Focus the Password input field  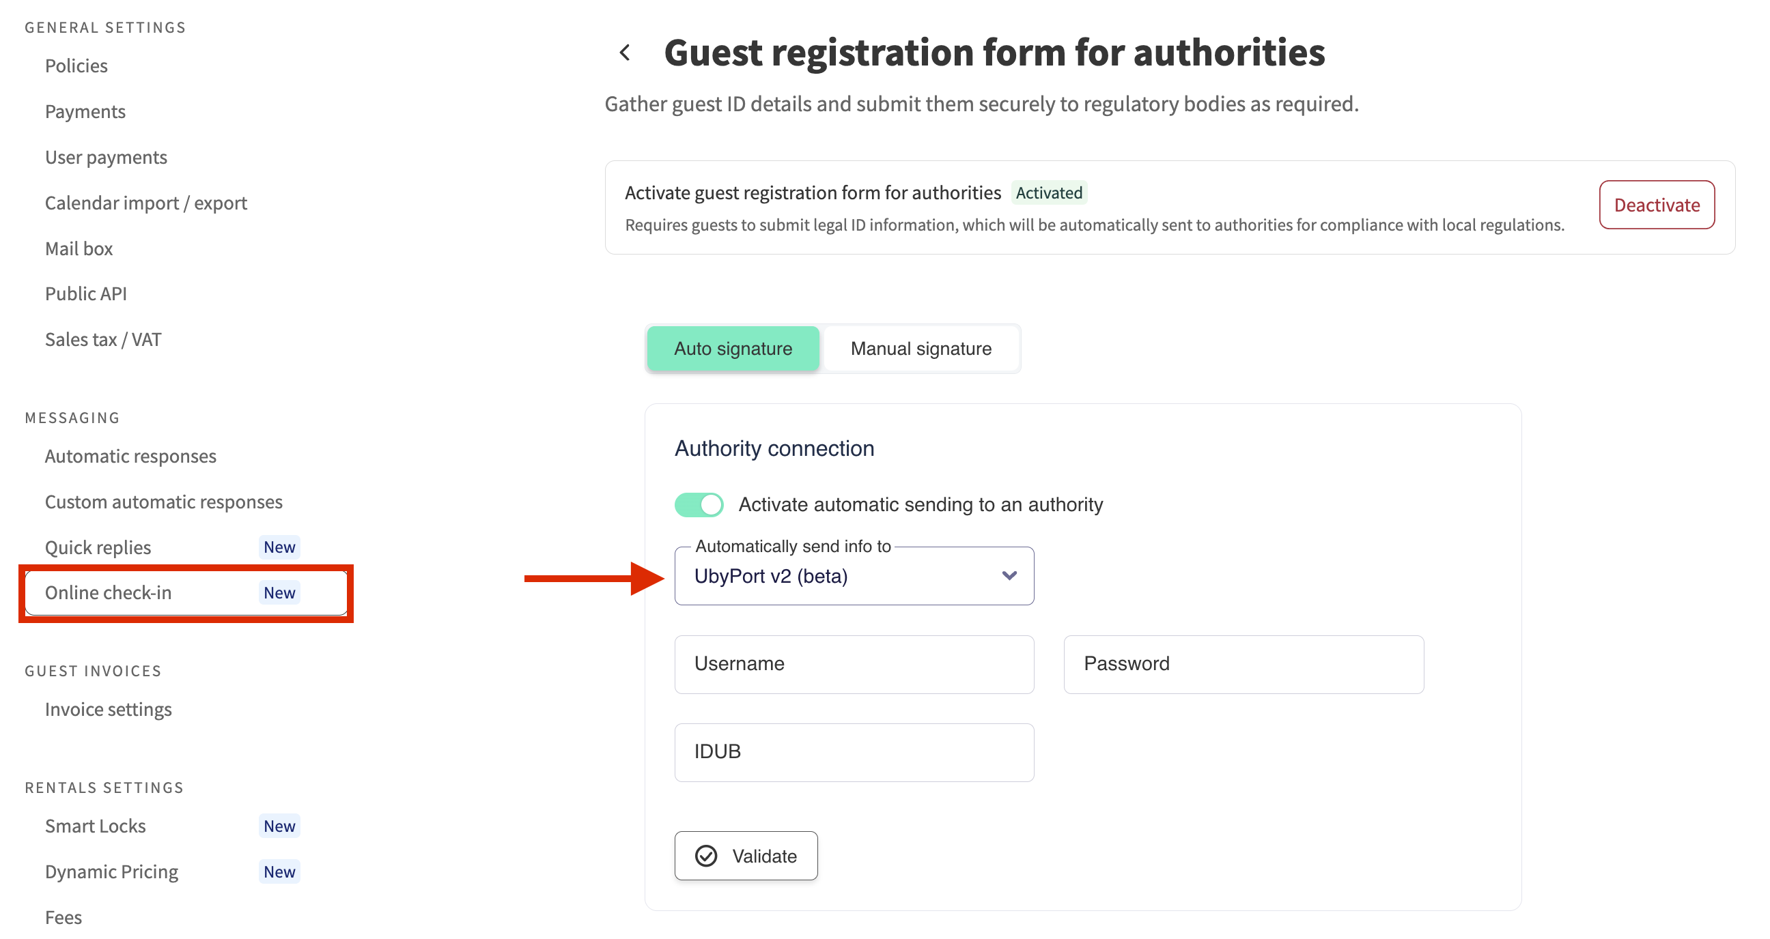coord(1243,664)
